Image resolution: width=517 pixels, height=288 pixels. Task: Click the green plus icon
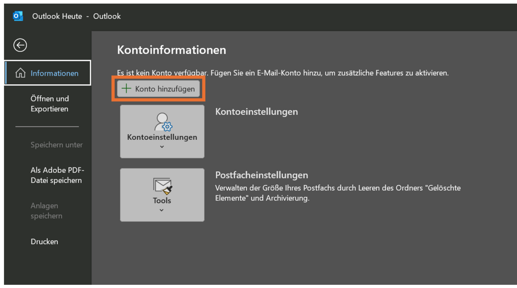(x=126, y=89)
